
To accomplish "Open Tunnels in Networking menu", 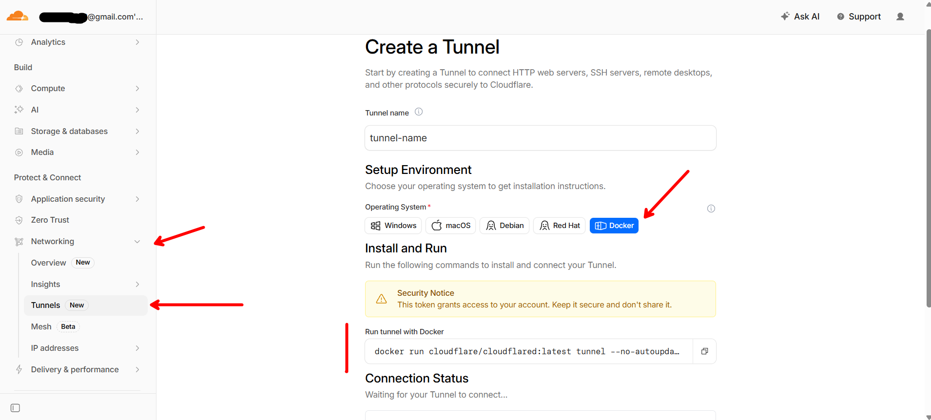I will 86,305.
